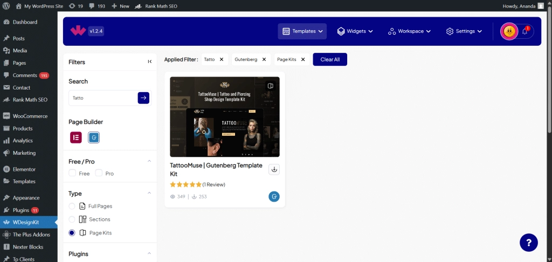This screenshot has height=262, width=552.
Task: Select Full Pages radio option
Action: 72,206
